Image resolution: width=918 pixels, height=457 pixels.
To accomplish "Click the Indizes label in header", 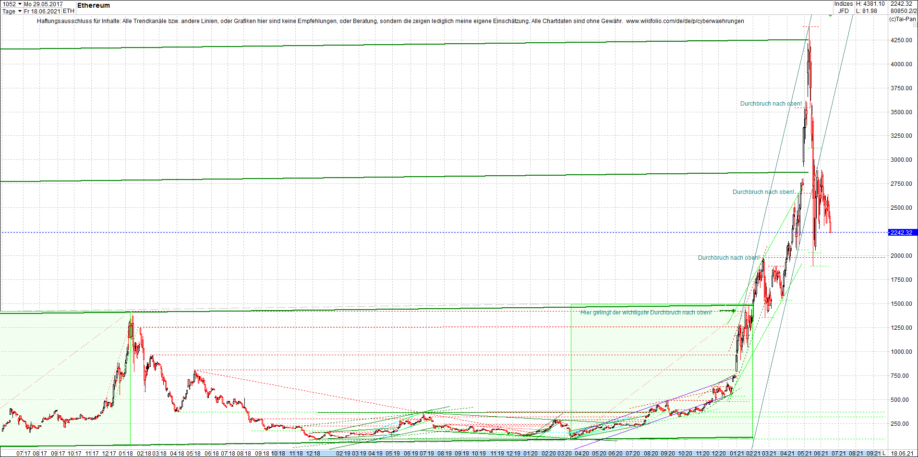I will click(x=843, y=4).
